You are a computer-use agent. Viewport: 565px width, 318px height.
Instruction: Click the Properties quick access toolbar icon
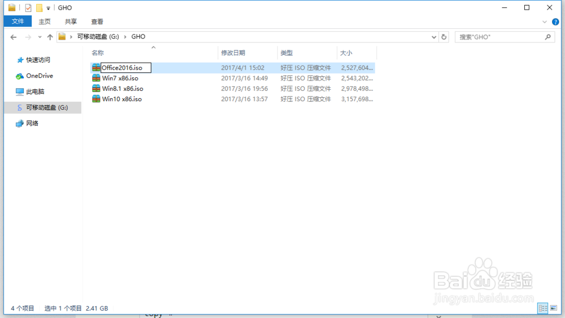(x=28, y=7)
